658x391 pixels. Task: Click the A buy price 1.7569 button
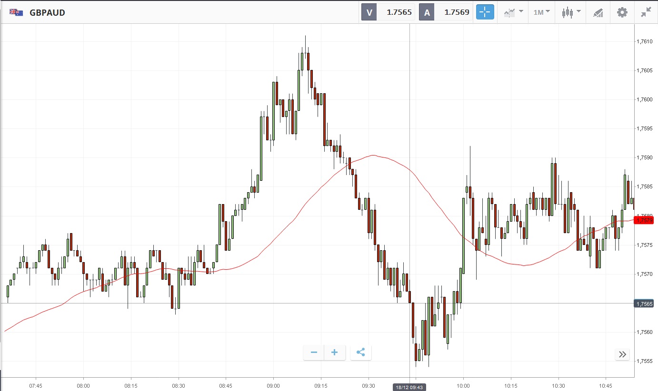[x=446, y=12]
